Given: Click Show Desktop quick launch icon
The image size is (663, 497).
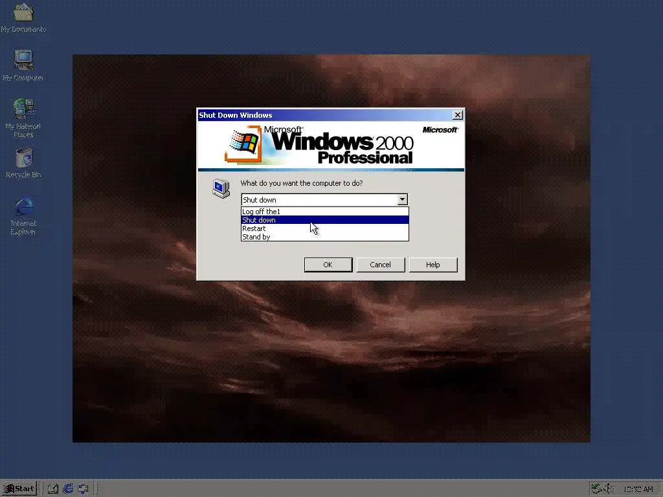Looking at the screenshot, I should pyautogui.click(x=53, y=489).
